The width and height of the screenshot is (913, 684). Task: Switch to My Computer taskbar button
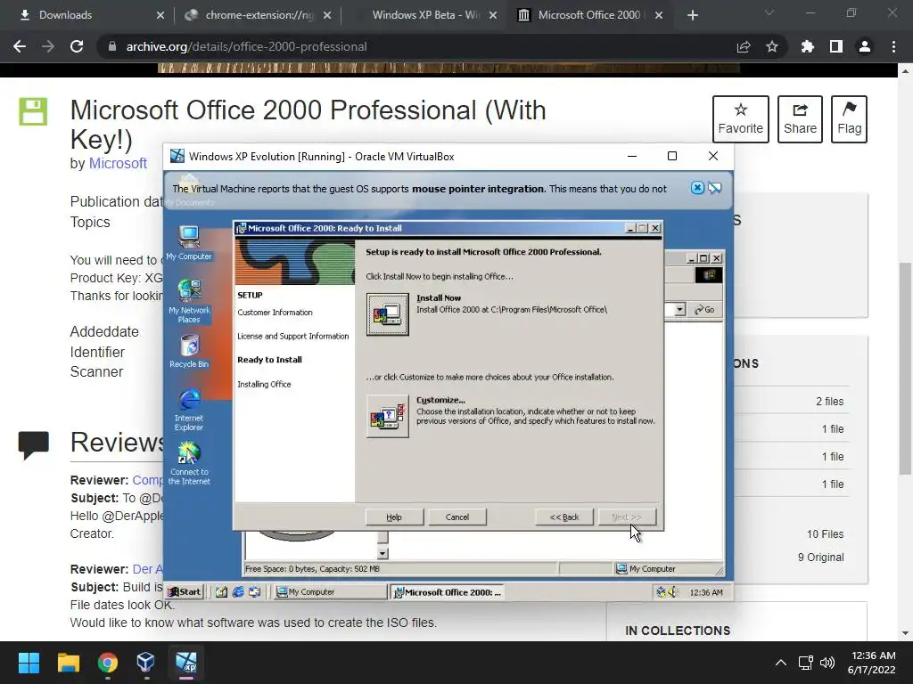(330, 592)
